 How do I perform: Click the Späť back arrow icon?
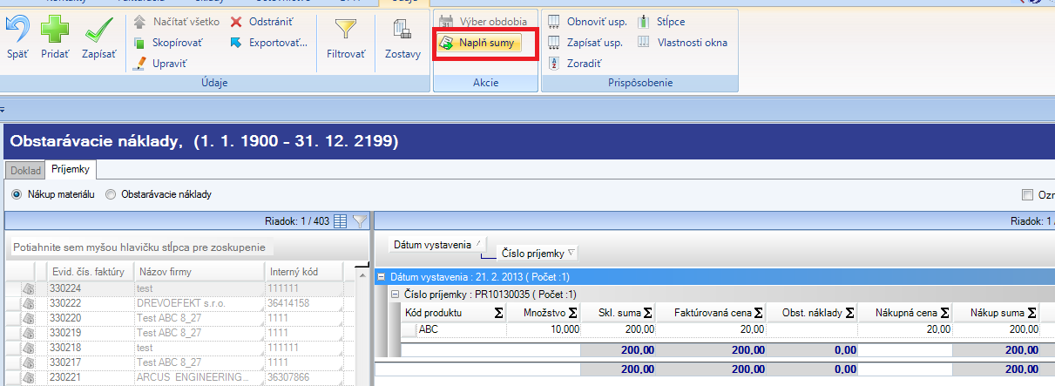(x=17, y=31)
